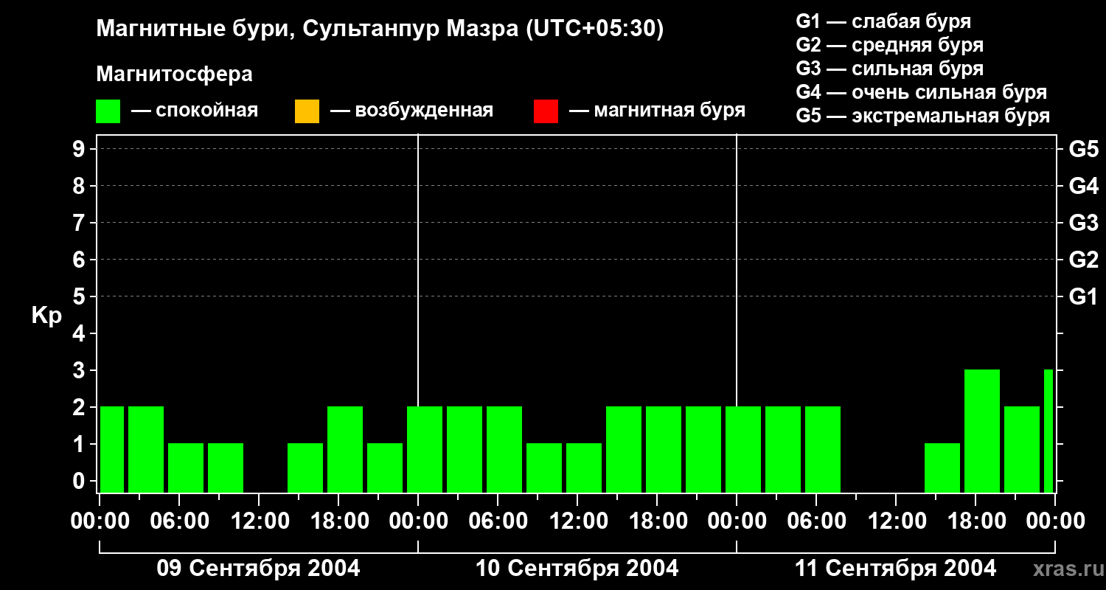
Task: Click the Kp axis value 8
Action: (x=80, y=186)
